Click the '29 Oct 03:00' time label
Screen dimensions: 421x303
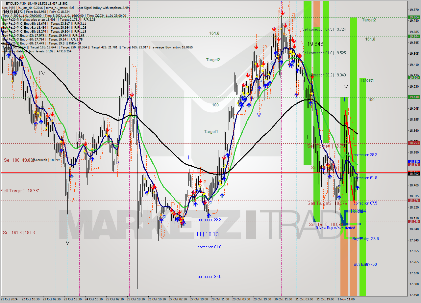[x=241, y=299]
